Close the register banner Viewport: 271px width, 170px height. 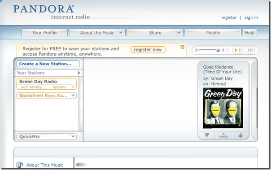[183, 47]
